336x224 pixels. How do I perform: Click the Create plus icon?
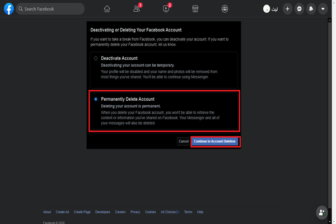(x=287, y=9)
